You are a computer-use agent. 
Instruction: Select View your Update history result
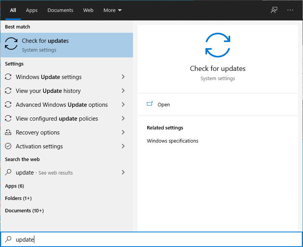coord(67,91)
